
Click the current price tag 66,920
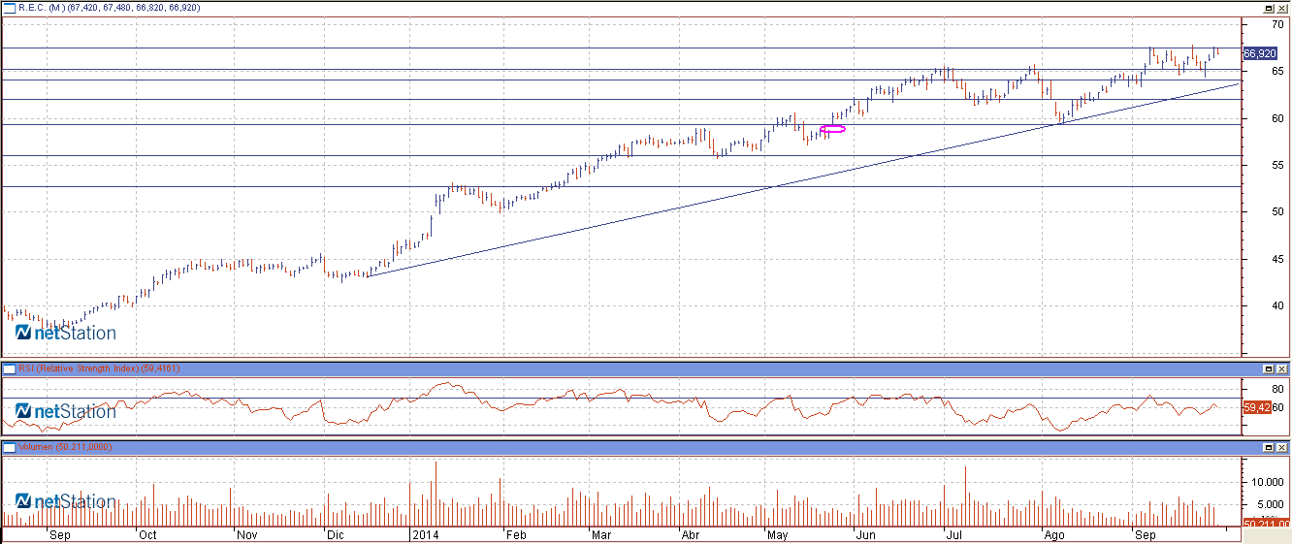(1259, 53)
